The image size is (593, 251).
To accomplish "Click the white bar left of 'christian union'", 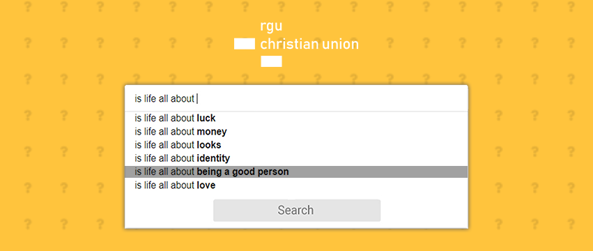I will tap(245, 43).
